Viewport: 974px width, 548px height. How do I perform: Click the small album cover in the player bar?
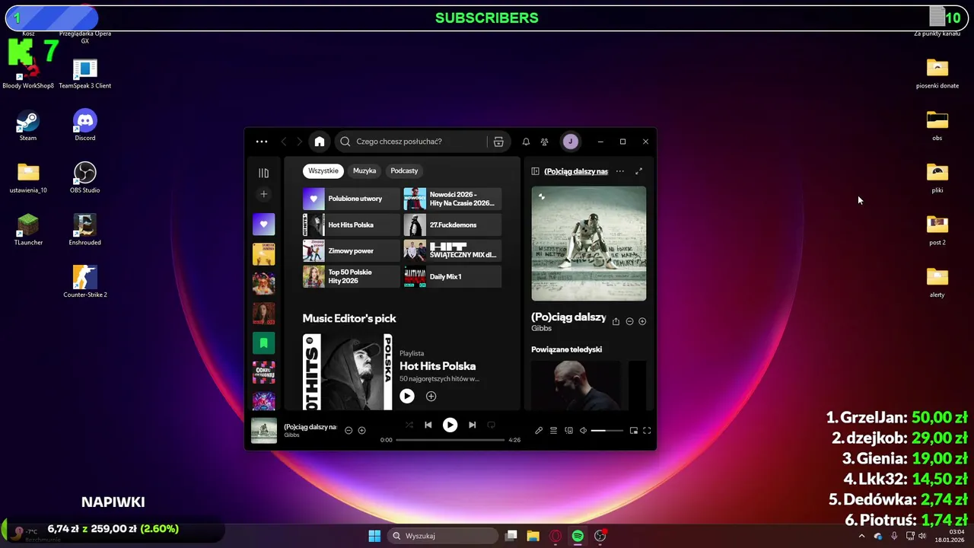264,430
